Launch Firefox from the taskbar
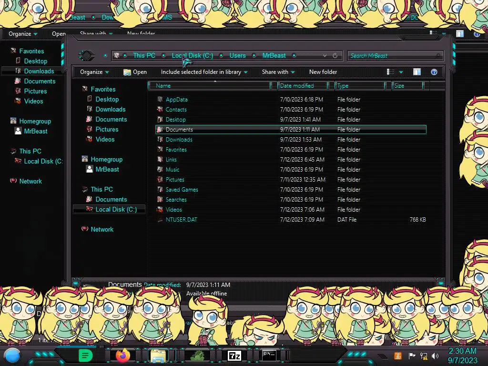Screen dimensions: 488x366 122,356
